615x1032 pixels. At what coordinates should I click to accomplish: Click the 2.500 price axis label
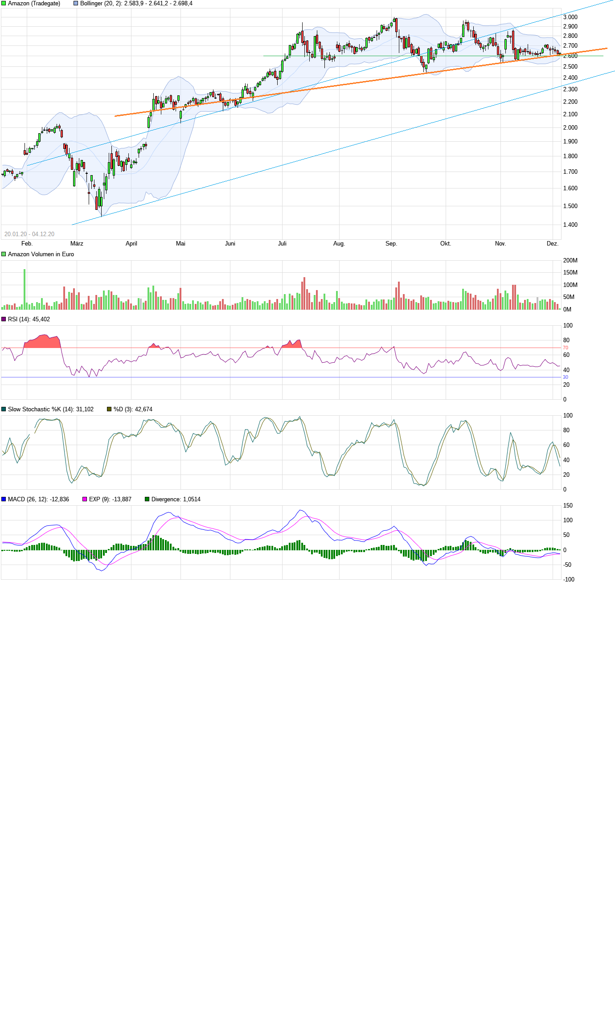[570, 67]
